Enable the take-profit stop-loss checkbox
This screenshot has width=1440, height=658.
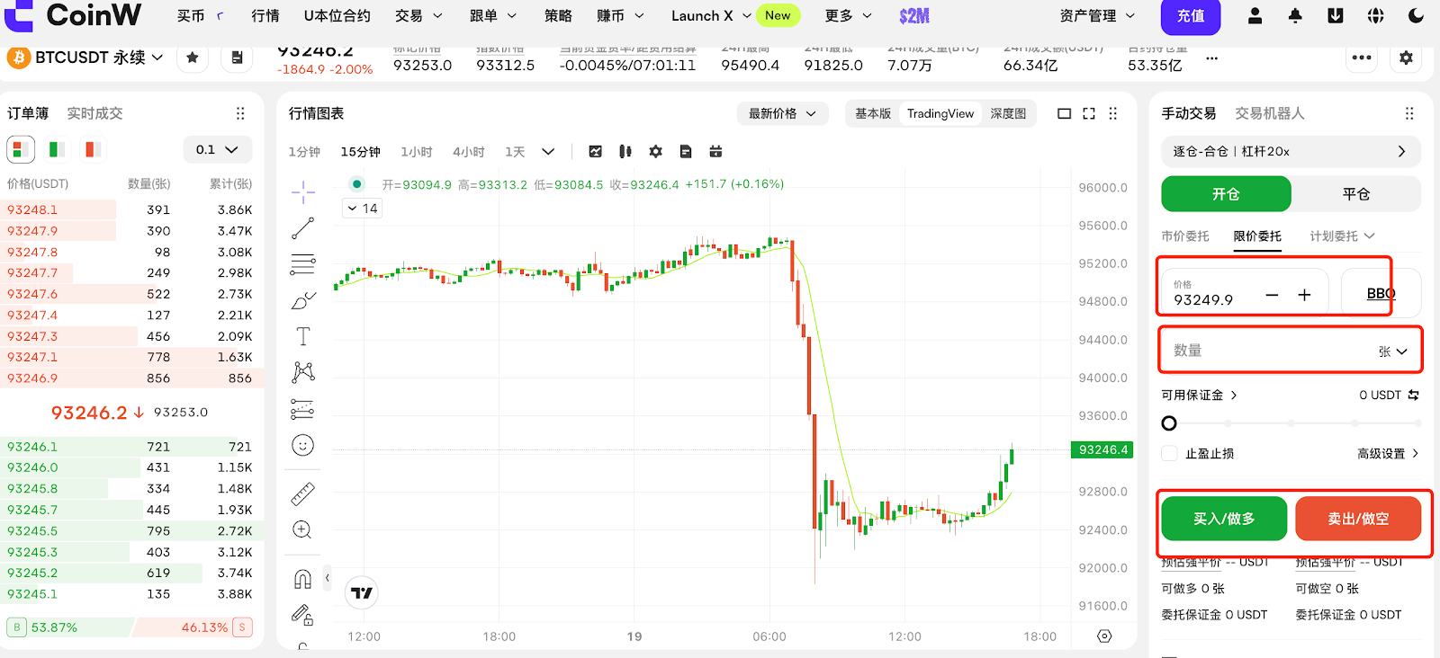click(x=1170, y=454)
